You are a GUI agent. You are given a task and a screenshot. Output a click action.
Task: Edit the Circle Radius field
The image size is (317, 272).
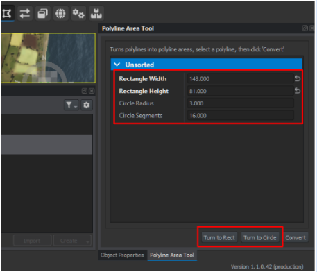coord(241,103)
